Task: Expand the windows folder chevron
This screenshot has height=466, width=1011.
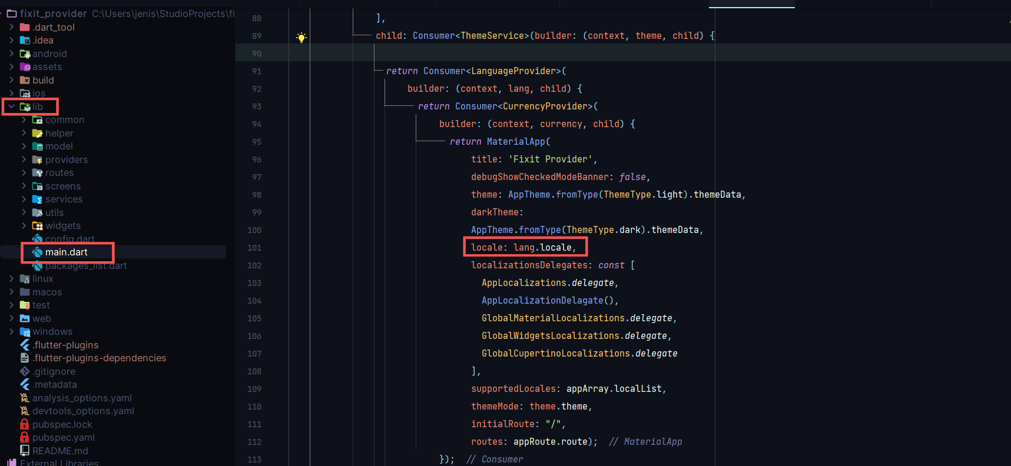Action: [11, 332]
